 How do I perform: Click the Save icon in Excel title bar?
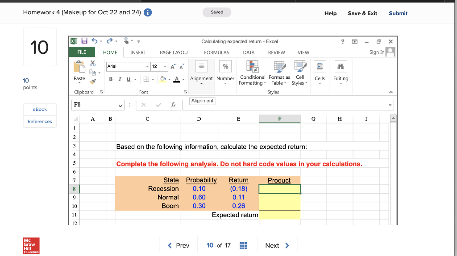pyautogui.click(x=84, y=41)
